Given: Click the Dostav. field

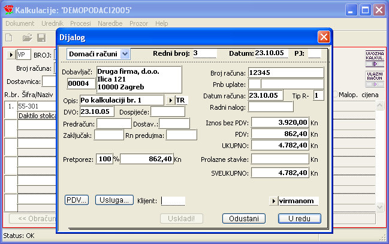Looking at the screenshot, I should [174, 123].
